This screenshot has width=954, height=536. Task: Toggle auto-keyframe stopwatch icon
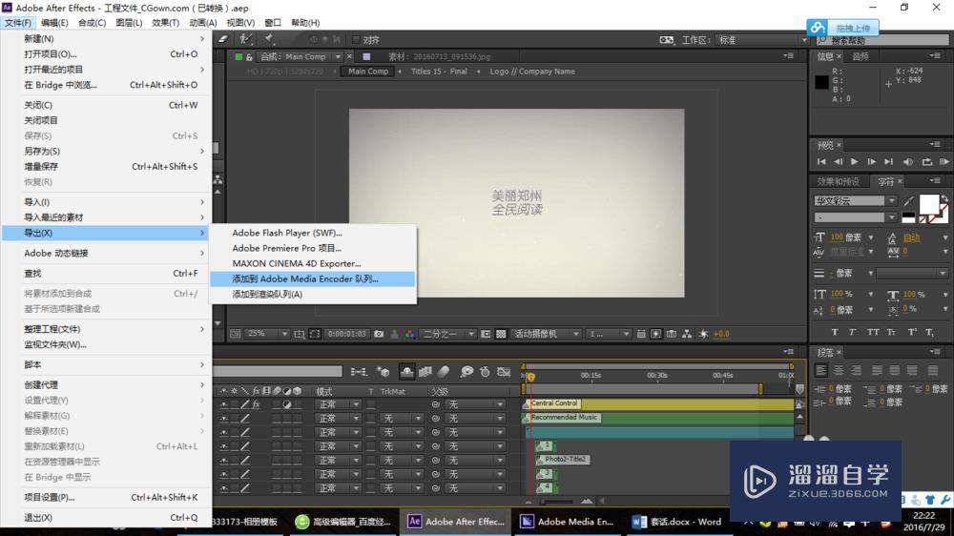pyautogui.click(x=485, y=372)
